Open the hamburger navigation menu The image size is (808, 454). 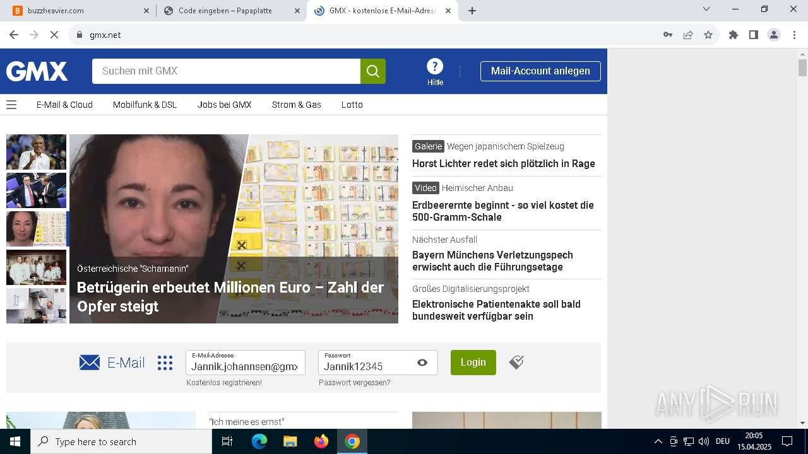coord(11,105)
